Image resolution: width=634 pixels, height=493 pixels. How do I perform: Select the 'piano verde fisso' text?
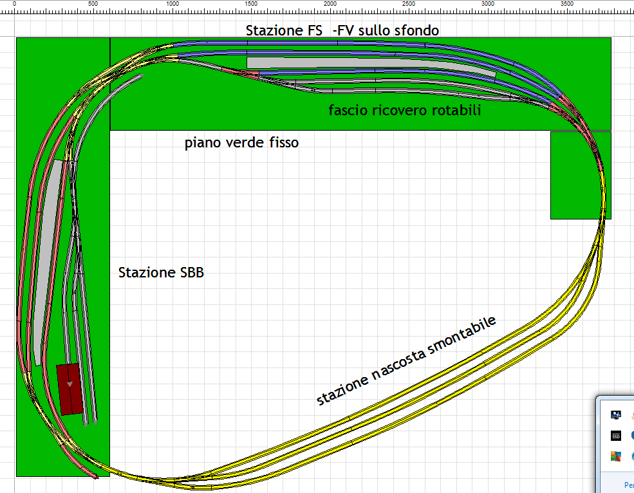(x=242, y=142)
